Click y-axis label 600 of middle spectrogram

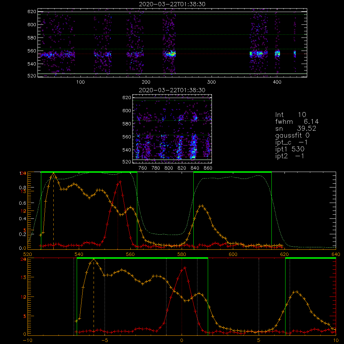click(x=127, y=110)
